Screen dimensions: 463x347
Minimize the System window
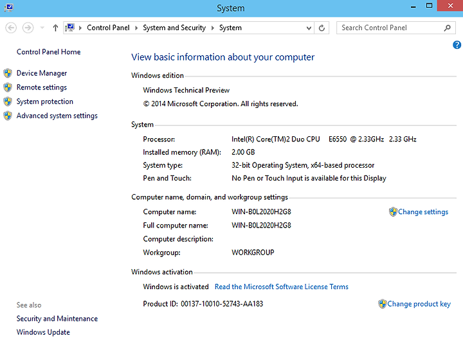point(413,6)
